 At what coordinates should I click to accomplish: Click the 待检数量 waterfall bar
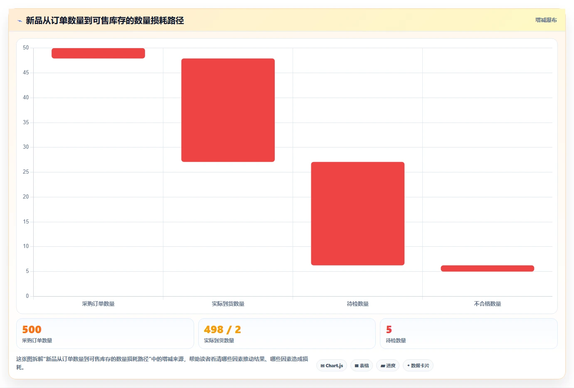click(357, 214)
